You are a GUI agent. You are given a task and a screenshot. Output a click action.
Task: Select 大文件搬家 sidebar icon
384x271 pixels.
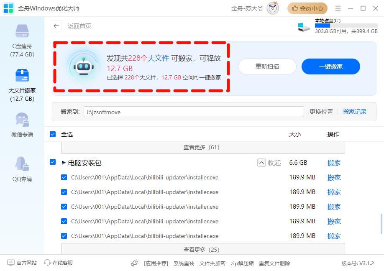tap(22, 76)
